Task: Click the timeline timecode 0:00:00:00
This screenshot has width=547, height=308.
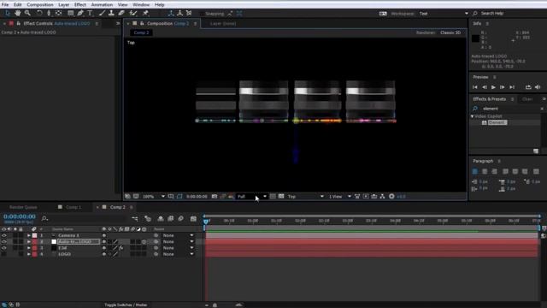Action: coord(20,216)
